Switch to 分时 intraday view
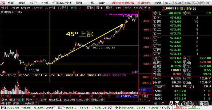 pyautogui.click(x=5, y=8)
